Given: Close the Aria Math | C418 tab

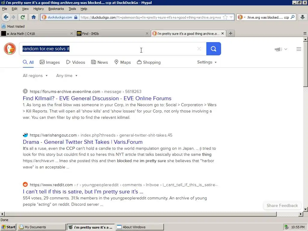Looking at the screenshot, I should [72, 34].
